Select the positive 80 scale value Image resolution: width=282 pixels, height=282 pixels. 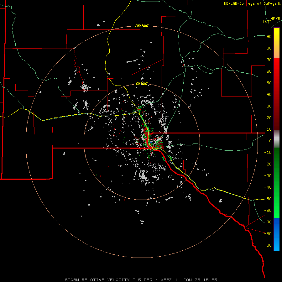(269, 48)
